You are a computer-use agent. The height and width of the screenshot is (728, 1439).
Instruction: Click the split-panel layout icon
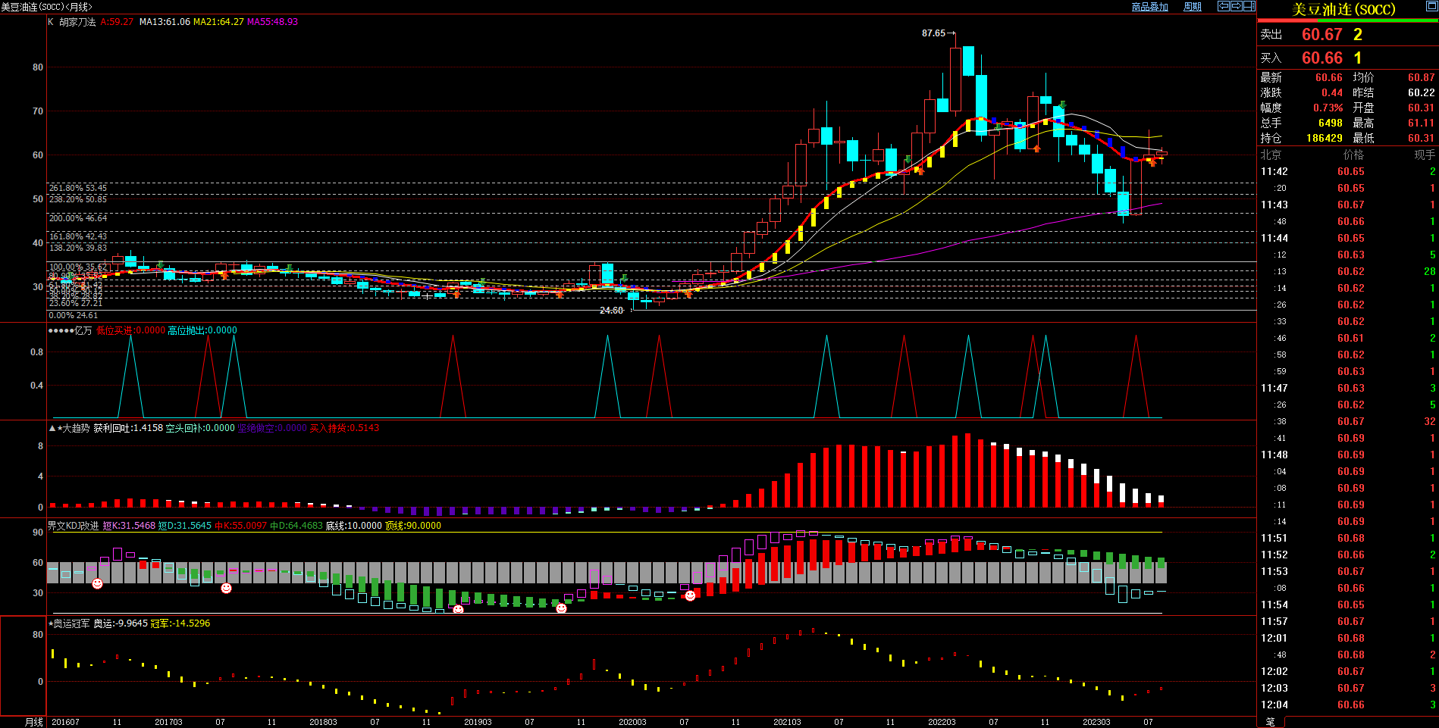[1249, 6]
